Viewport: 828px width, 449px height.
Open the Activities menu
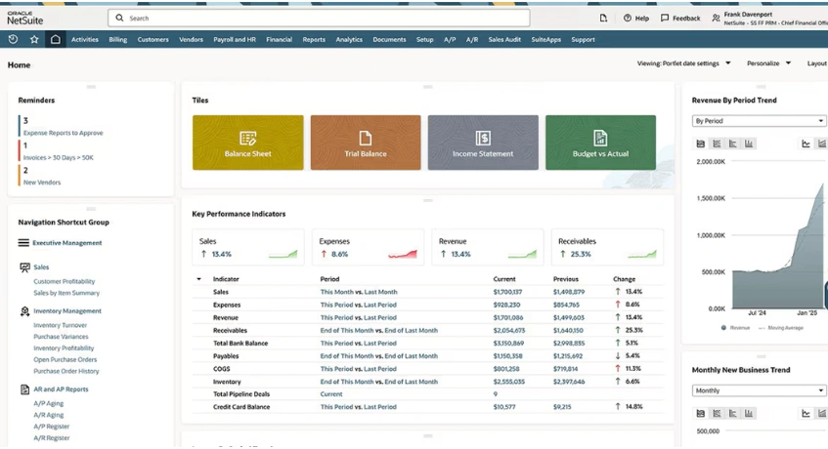(84, 39)
